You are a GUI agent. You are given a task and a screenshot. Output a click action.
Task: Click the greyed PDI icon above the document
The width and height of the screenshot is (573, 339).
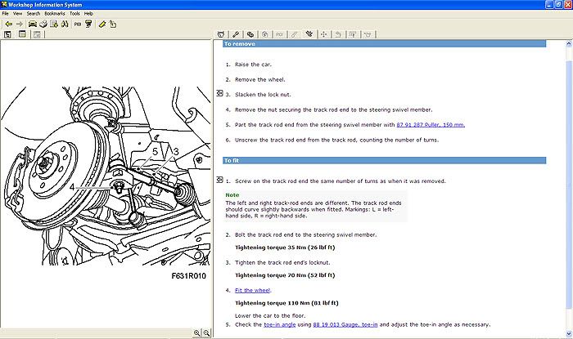280,34
